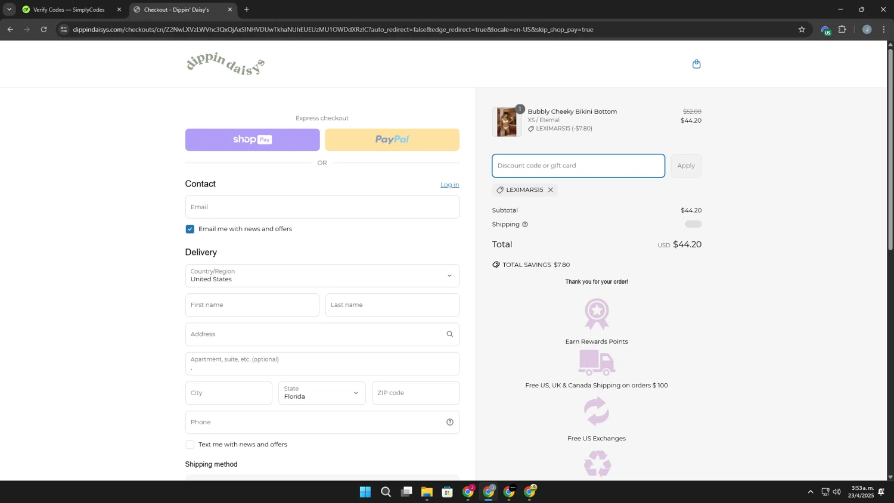Click the 'Free US Exchanges' text

click(597, 439)
